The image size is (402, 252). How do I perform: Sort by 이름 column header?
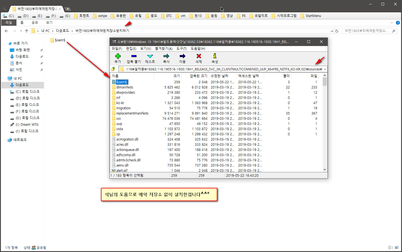pos(132,76)
